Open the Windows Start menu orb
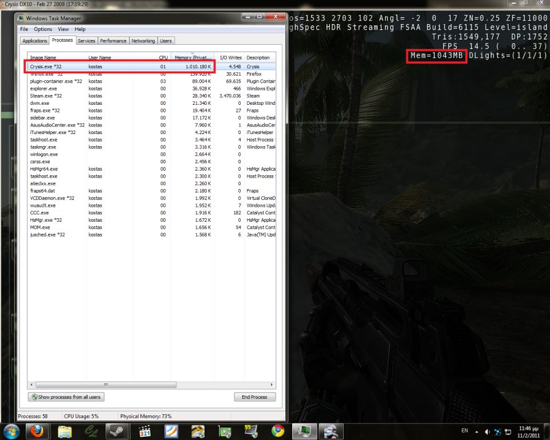Image resolution: width=550 pixels, height=440 pixels. pos(10,431)
